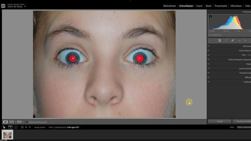Open the Afdrukken module
251x141 pixels.
pyautogui.click(x=236, y=6)
